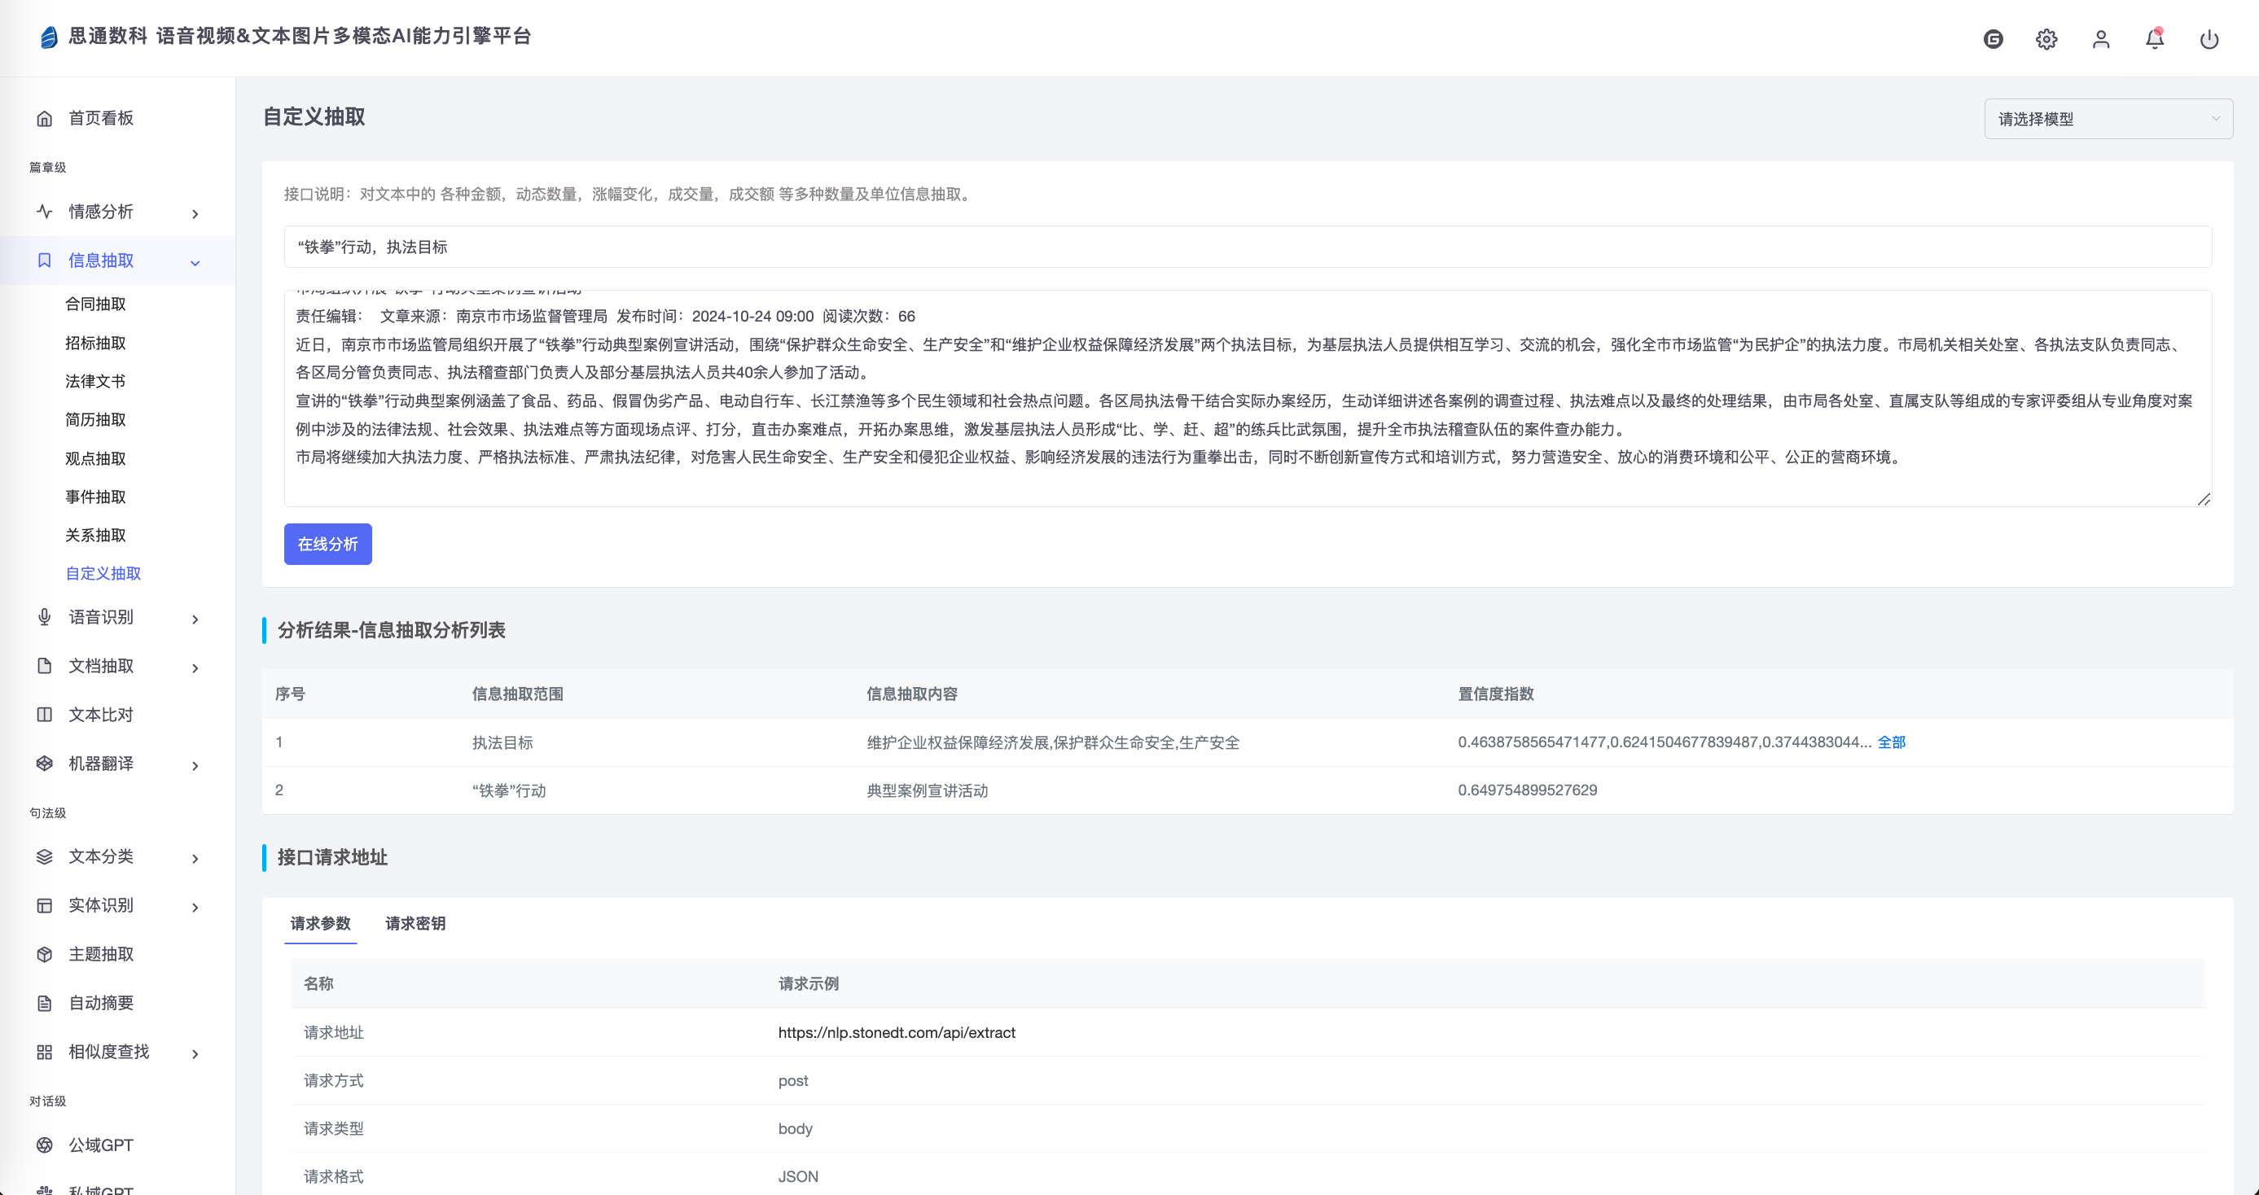Click the microphone speech recognition icon
2259x1195 pixels.
click(x=45, y=617)
